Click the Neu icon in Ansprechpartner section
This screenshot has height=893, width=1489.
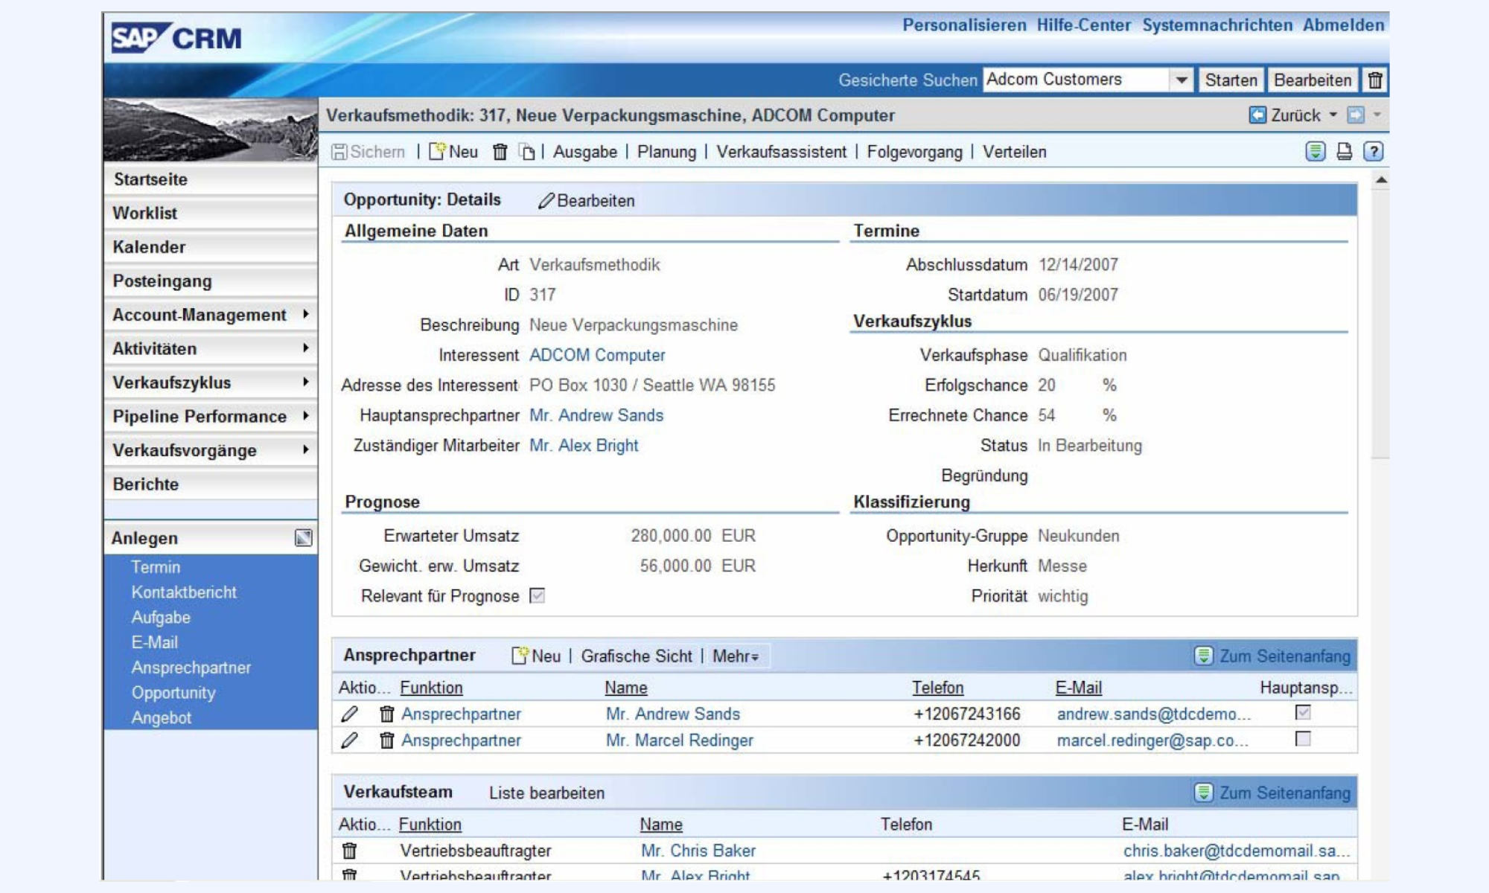tap(520, 656)
